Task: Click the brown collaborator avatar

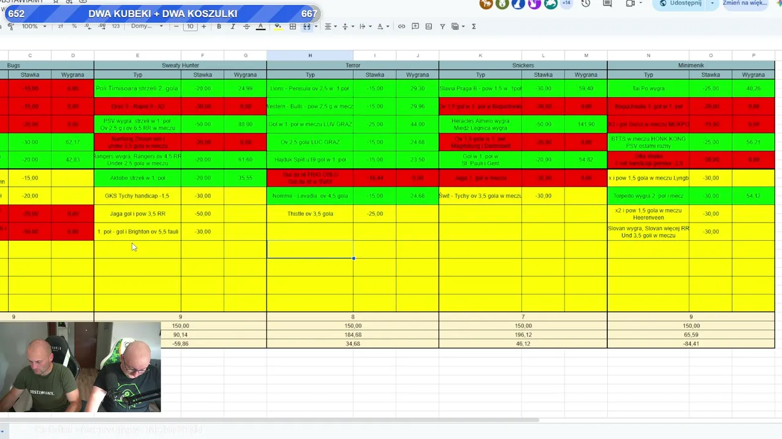Action: pos(486,4)
